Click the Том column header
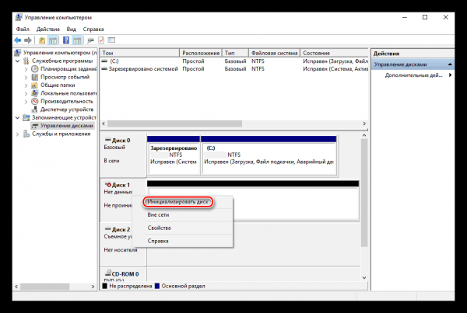The height and width of the screenshot is (313, 467). [x=139, y=53]
